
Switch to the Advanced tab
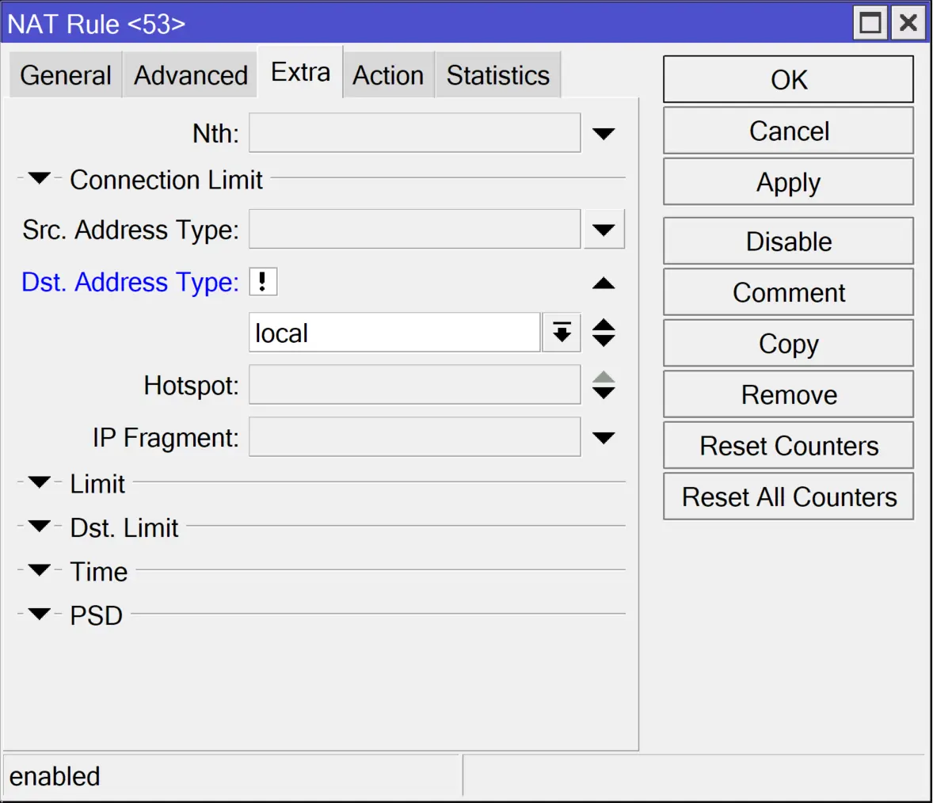pyautogui.click(x=189, y=74)
